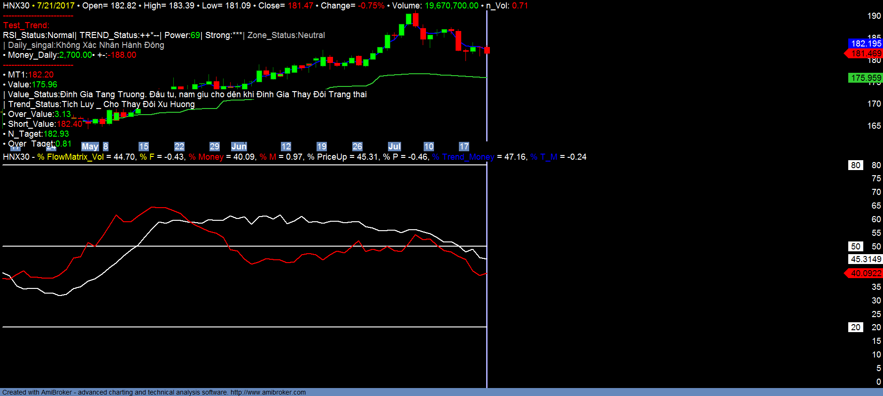Click the Jul month label on time axis

pos(394,147)
